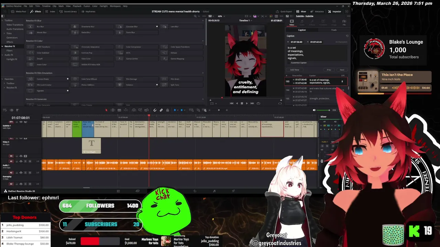440x247 pixels.
Task: Expand the Titles tree item
Action: pyautogui.click(x=4, y=33)
